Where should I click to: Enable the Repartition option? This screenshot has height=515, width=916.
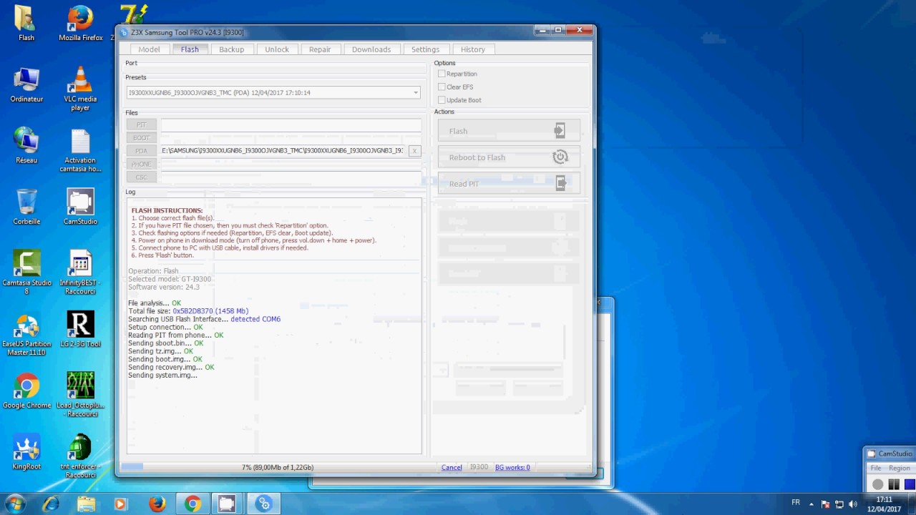click(442, 74)
